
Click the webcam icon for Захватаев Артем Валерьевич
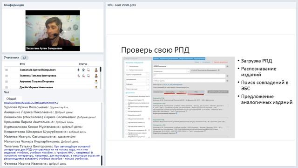(83, 70)
